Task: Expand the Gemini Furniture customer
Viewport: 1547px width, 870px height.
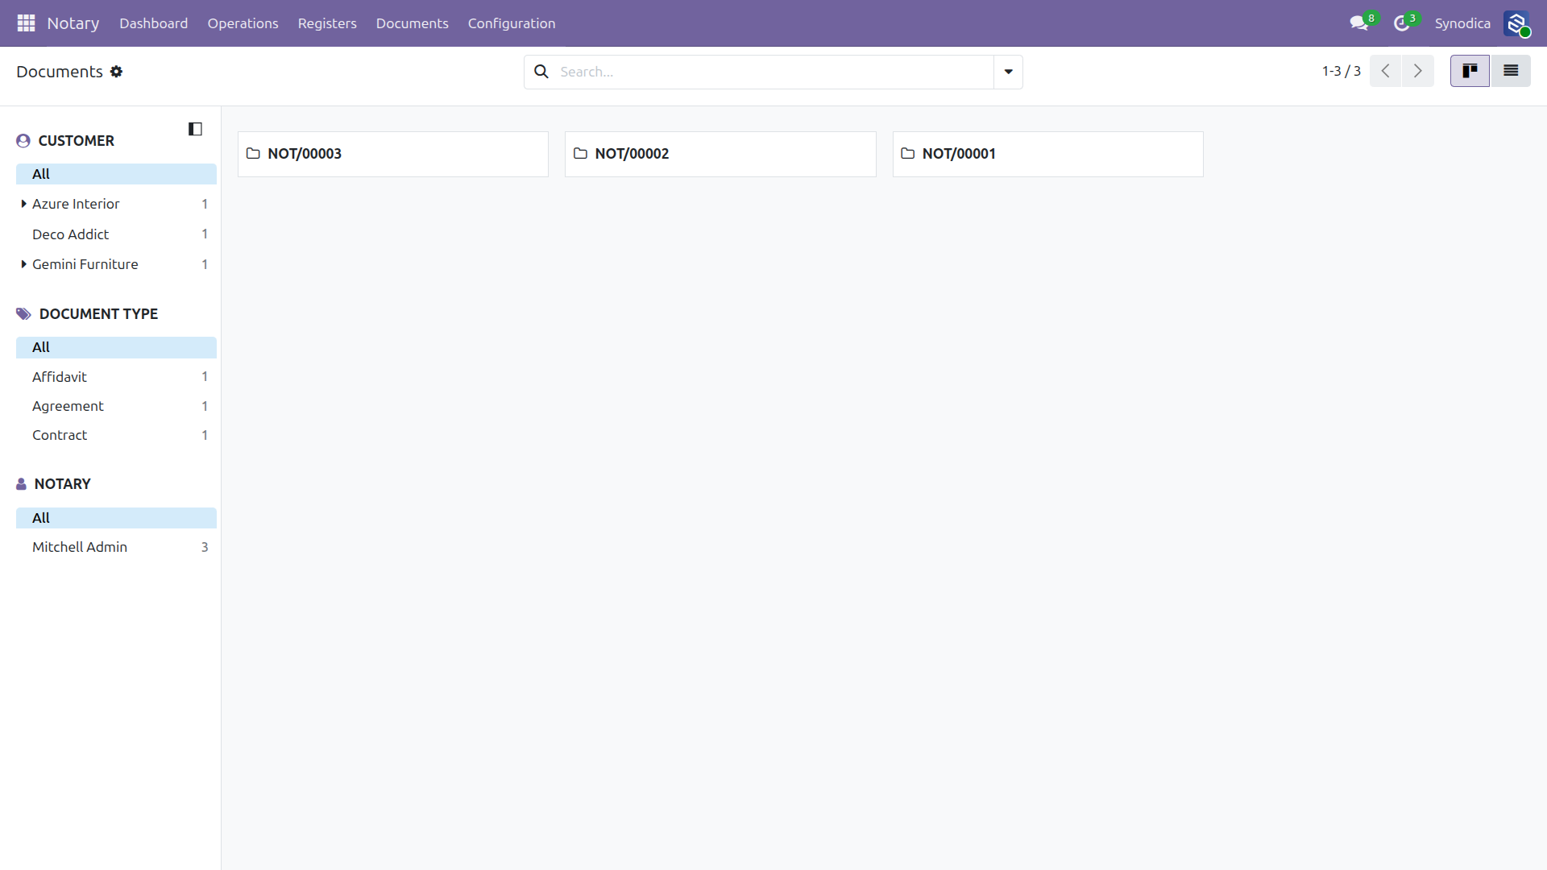Action: pyautogui.click(x=23, y=264)
